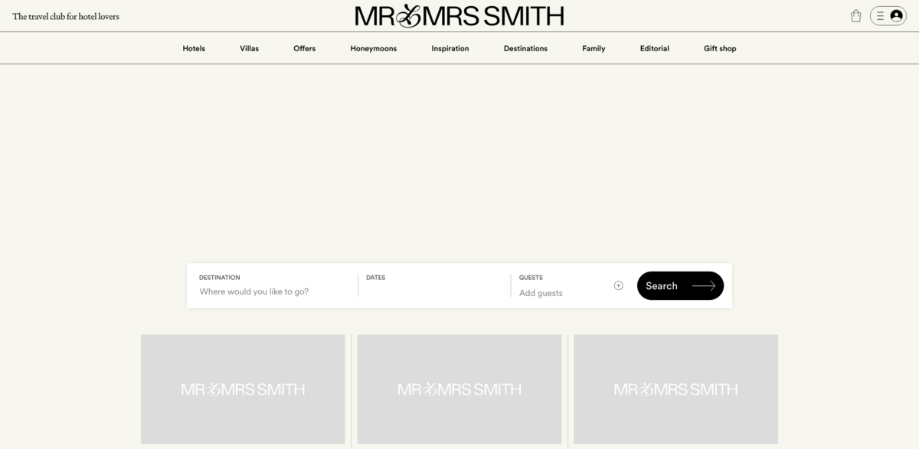
Task: Click the ampersand mark in the header logo
Action: click(410, 15)
